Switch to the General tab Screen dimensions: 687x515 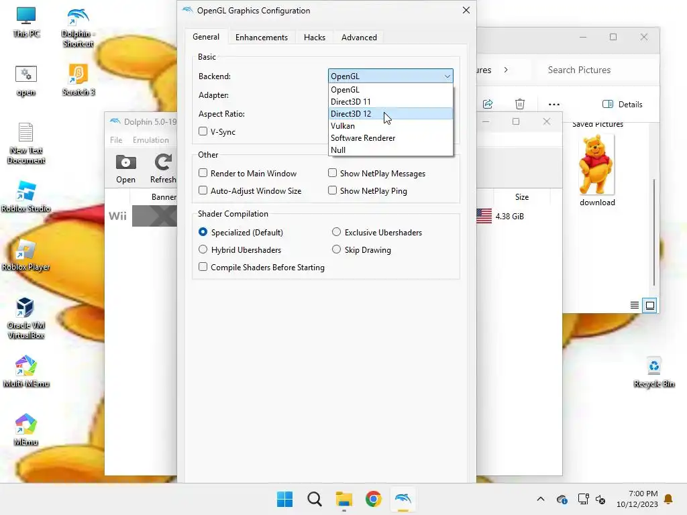[x=206, y=37]
